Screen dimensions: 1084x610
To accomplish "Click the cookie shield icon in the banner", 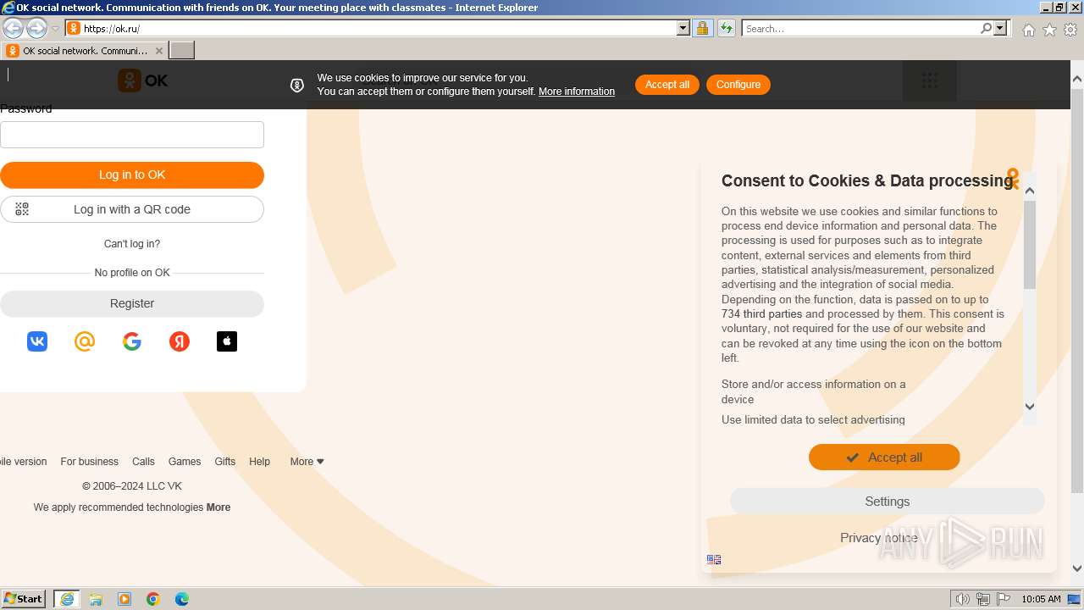I will coord(297,85).
